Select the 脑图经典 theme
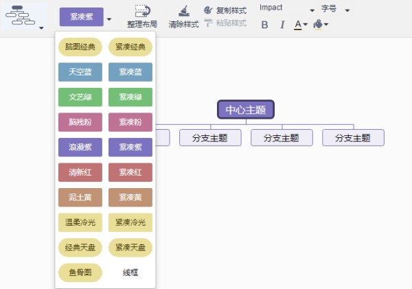Image resolution: width=412 pixels, height=289 pixels. coord(80,47)
